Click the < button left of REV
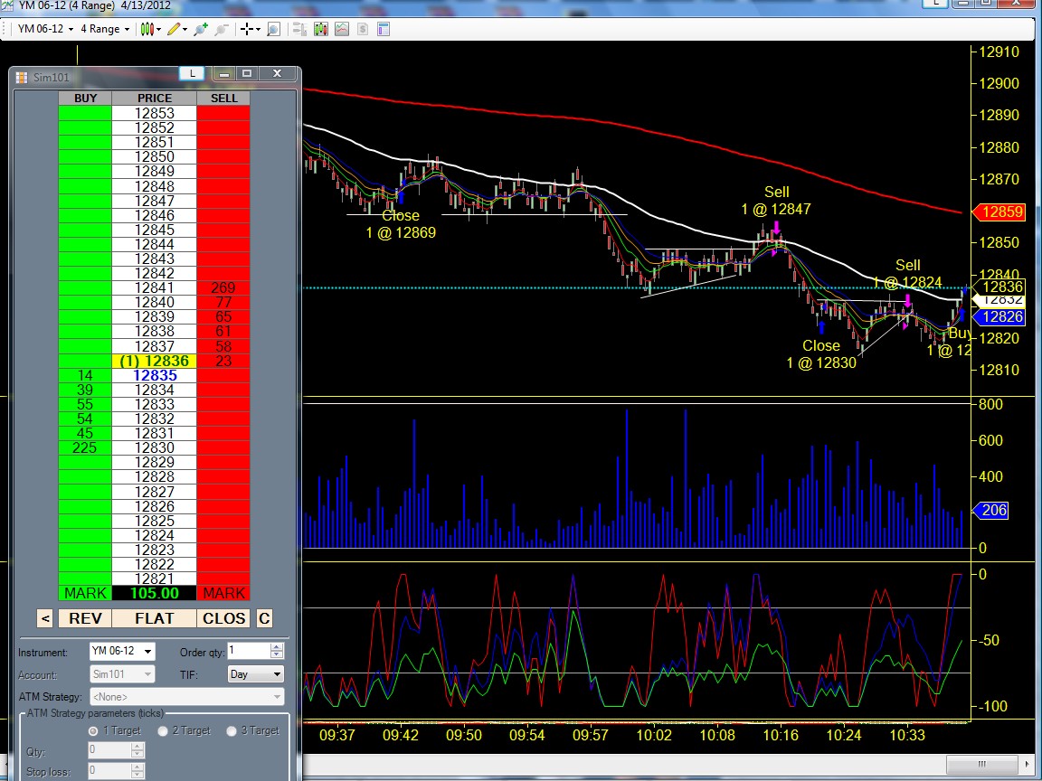This screenshot has height=781, width=1042. (x=44, y=618)
